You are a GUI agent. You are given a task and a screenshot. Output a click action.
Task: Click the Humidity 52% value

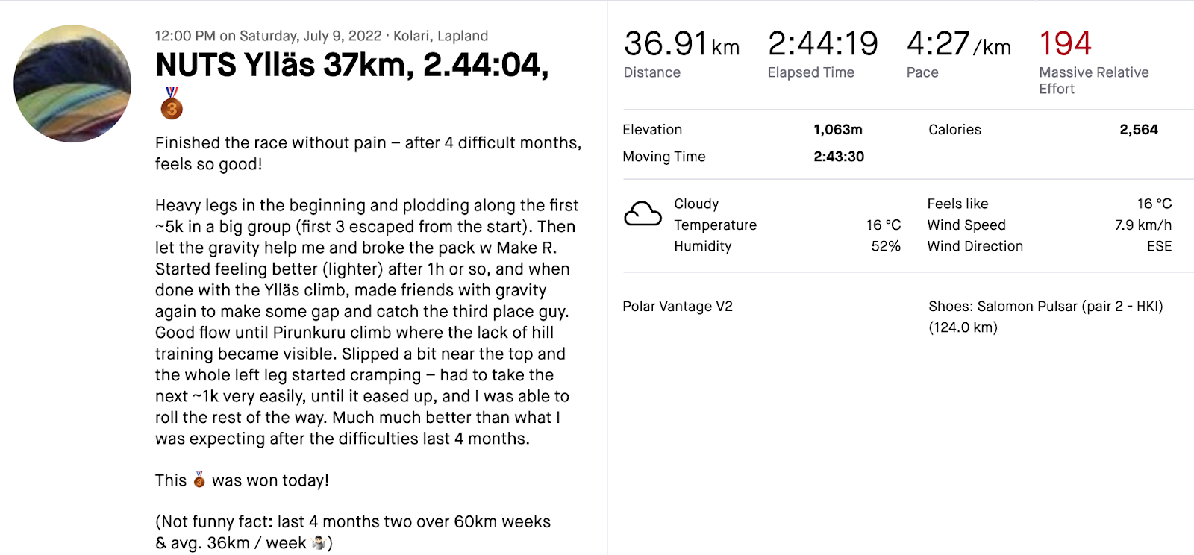pyautogui.click(x=886, y=246)
